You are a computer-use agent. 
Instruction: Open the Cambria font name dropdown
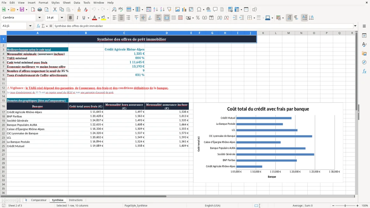39,18
